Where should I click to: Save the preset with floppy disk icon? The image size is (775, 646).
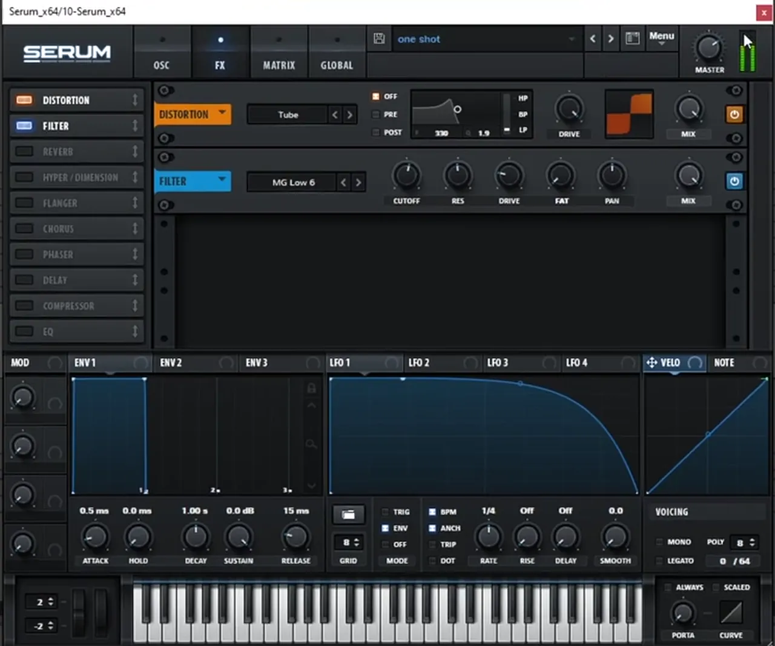tap(379, 39)
